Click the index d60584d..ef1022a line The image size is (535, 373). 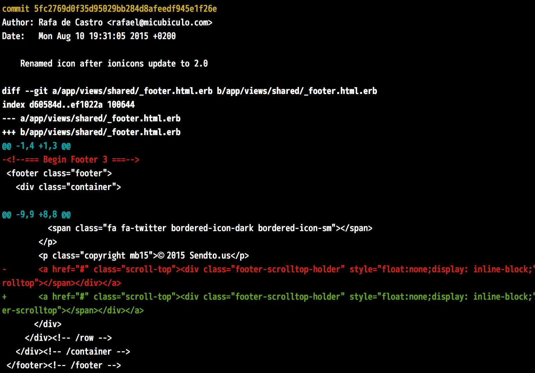point(68,105)
